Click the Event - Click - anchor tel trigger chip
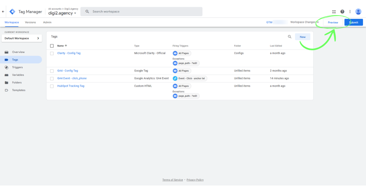Image resolution: width=366 pixels, height=191 pixels. pyautogui.click(x=190, y=78)
